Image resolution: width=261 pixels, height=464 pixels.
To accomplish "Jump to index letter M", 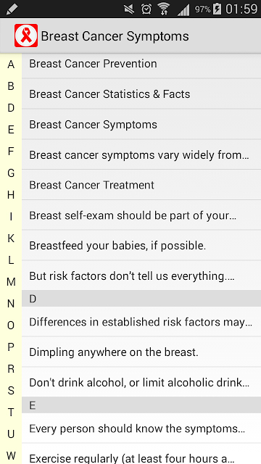I will click(11, 282).
